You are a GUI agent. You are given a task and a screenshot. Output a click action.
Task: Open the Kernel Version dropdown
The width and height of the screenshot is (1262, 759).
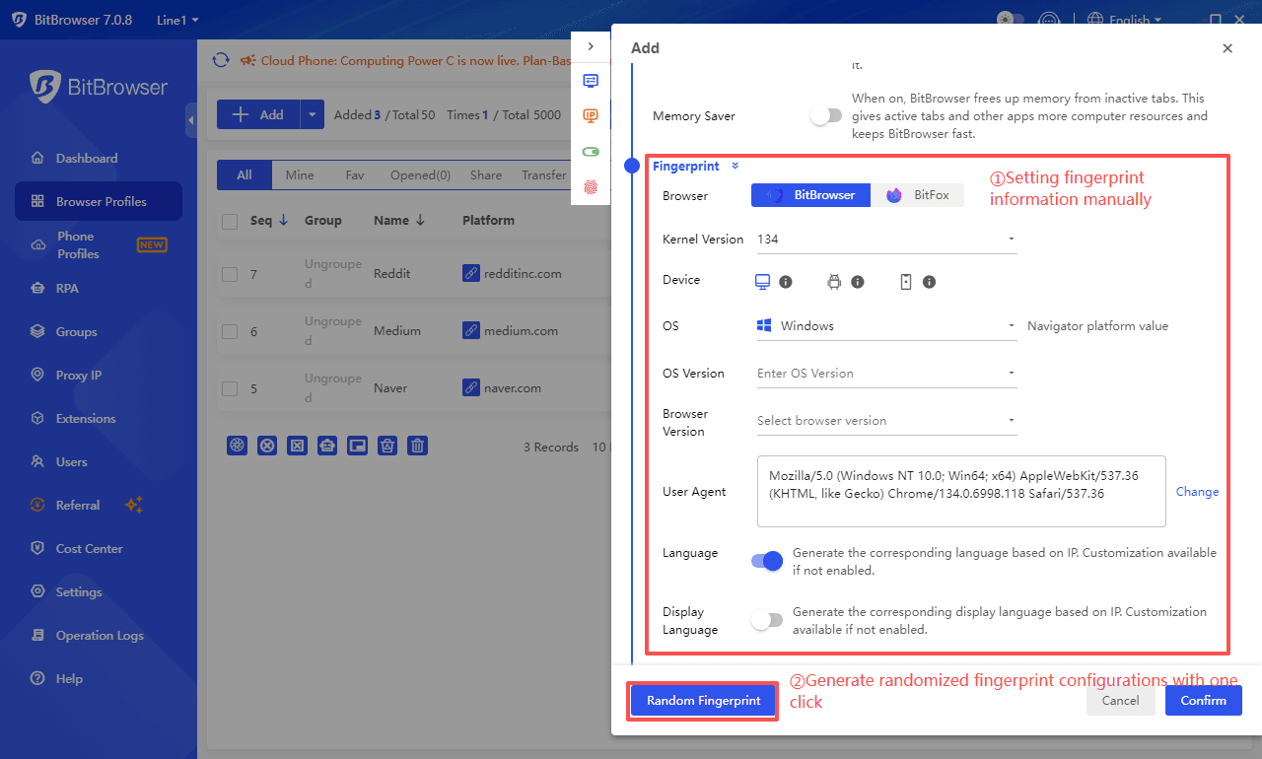pos(885,239)
